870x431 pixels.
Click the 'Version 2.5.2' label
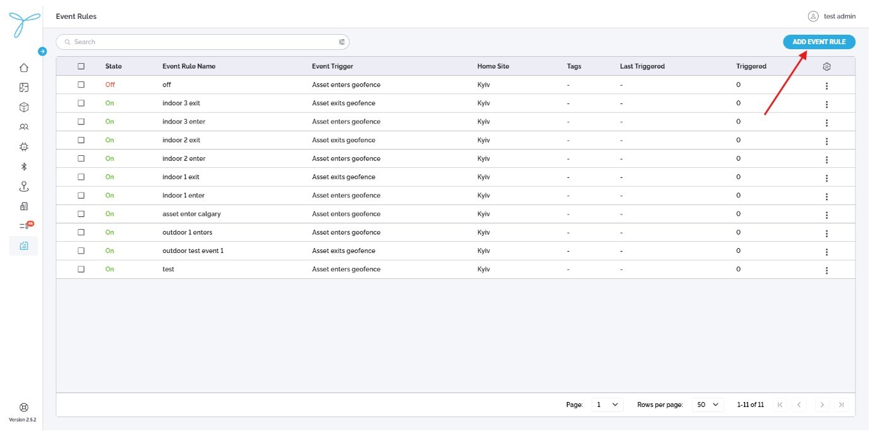pyautogui.click(x=23, y=420)
